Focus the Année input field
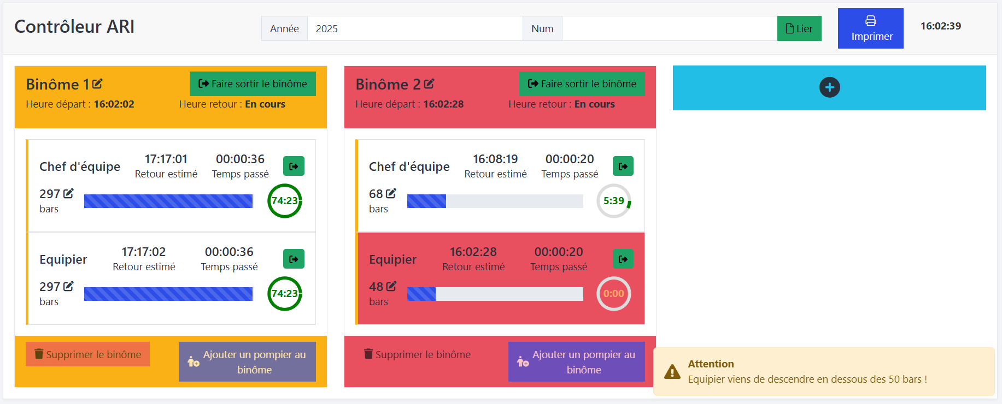Screen dimensions: 1002x404 (415, 28)
